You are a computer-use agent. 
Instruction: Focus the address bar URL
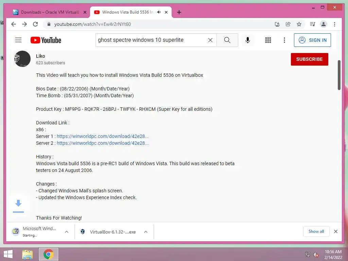pos(92,24)
